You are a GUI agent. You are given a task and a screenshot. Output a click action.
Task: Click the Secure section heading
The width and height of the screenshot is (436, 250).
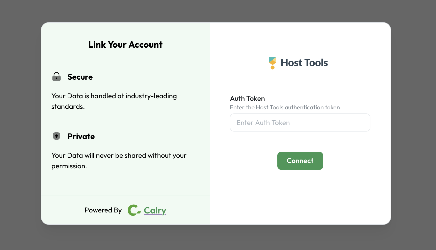click(80, 77)
